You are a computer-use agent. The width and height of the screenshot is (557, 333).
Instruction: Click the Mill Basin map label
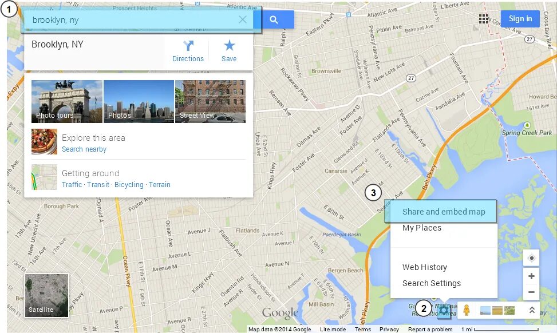point(321,304)
